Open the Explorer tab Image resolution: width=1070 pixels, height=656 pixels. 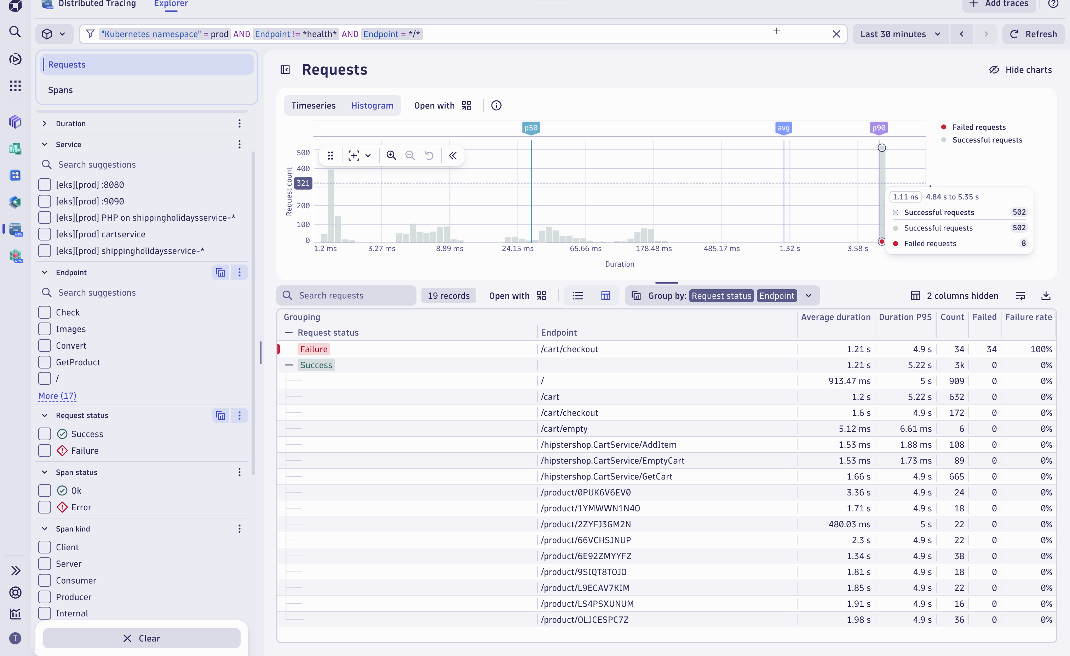coord(171,4)
